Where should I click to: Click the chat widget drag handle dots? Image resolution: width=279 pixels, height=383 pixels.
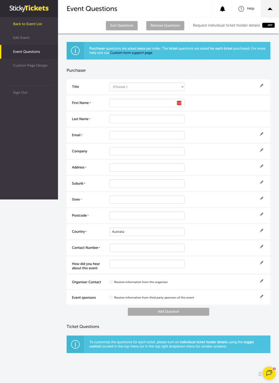click(260, 374)
